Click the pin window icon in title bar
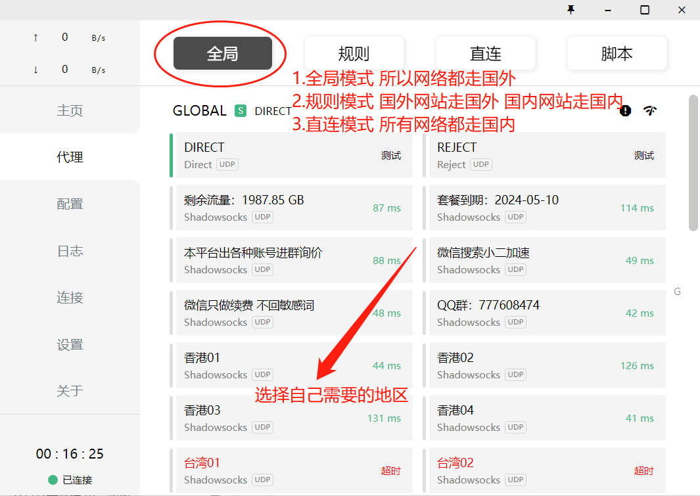 pyautogui.click(x=571, y=10)
